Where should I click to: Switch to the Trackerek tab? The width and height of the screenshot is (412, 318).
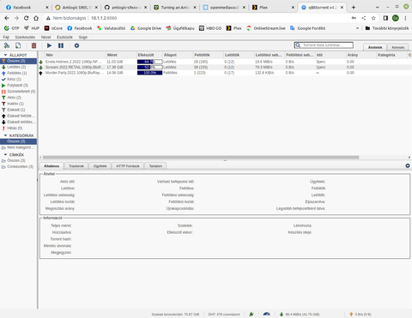76,166
